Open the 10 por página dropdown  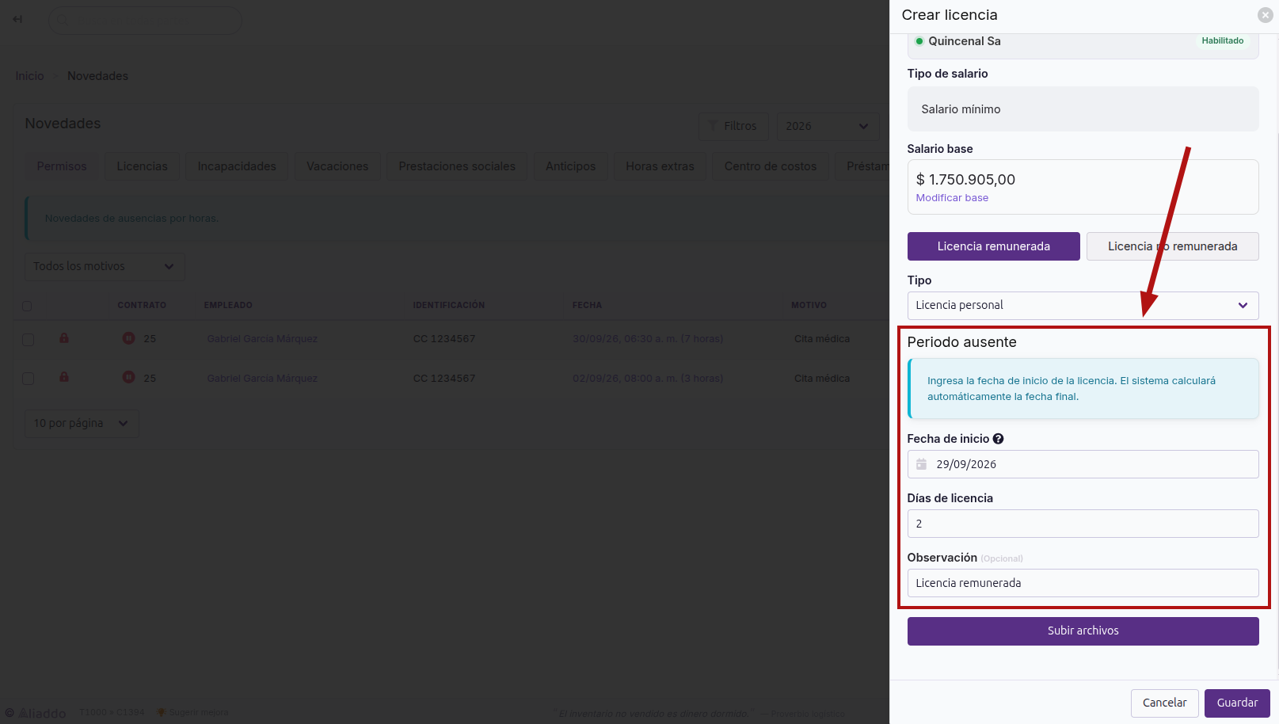click(x=82, y=424)
